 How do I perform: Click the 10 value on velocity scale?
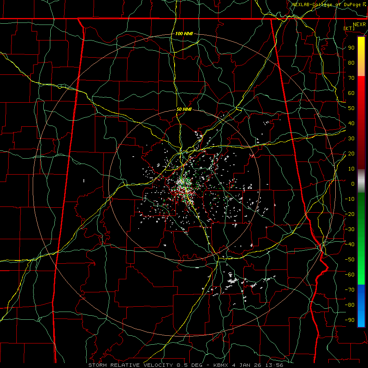351,169
